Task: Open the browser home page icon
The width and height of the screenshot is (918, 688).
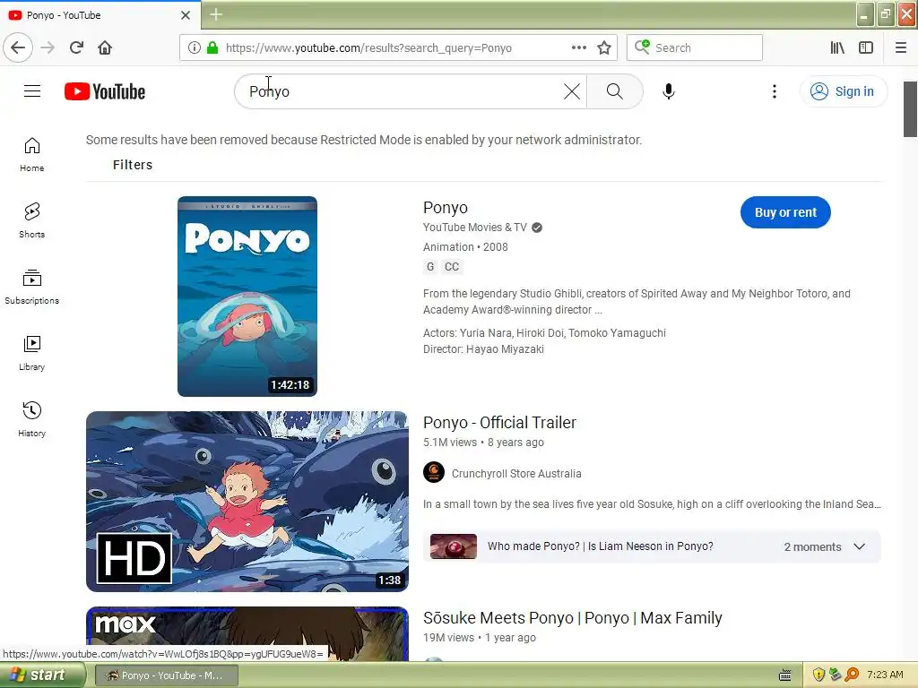Action: (105, 47)
